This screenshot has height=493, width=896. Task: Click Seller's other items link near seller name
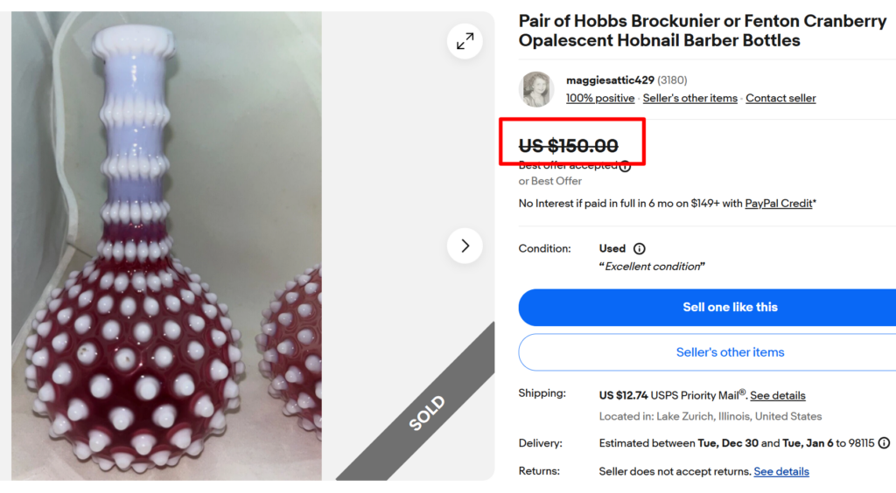pos(689,99)
